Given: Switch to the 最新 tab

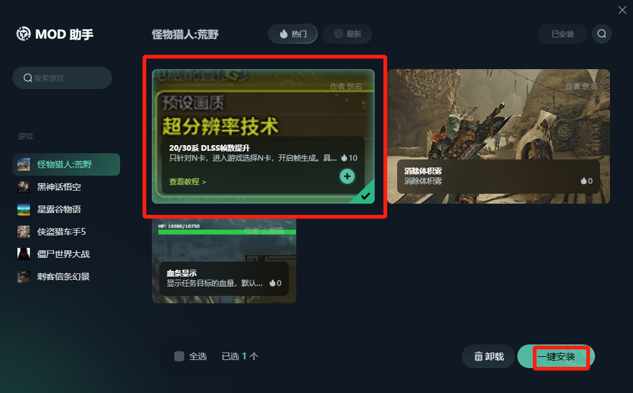Looking at the screenshot, I should pyautogui.click(x=347, y=34).
